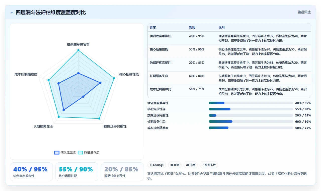
Task: Click the 传统选型法 legend color box
Action: click(x=57, y=152)
